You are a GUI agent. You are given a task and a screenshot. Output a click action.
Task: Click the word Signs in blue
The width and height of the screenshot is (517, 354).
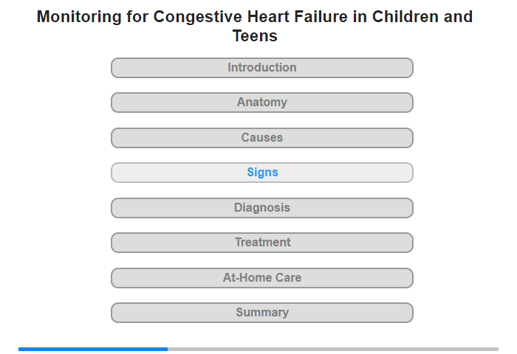262,173
